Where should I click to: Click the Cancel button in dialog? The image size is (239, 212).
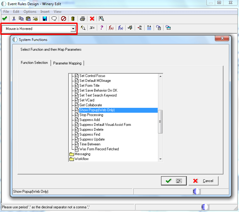pyautogui.click(x=203, y=181)
